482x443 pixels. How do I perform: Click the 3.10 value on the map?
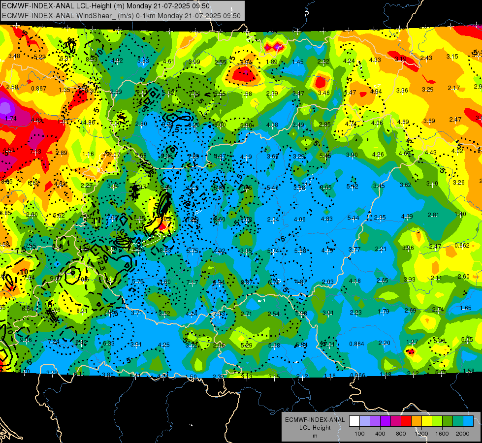(x=432, y=184)
